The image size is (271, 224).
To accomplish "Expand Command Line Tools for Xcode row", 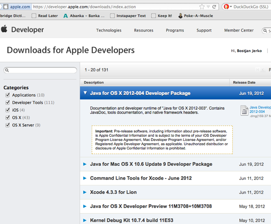I will pyautogui.click(x=85, y=178).
